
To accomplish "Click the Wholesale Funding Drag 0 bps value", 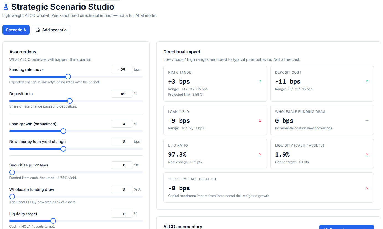I will click(x=284, y=121).
